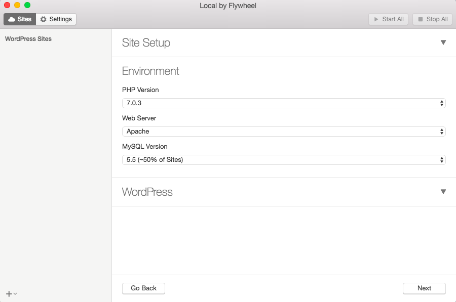The image size is (456, 302).
Task: Switch to the Sites tab
Action: 20,19
